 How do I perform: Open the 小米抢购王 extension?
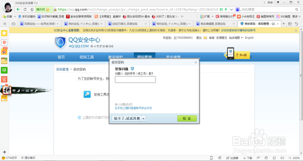[x=246, y=17]
